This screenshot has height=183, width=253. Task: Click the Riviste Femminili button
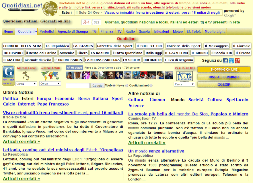pos(224,77)
